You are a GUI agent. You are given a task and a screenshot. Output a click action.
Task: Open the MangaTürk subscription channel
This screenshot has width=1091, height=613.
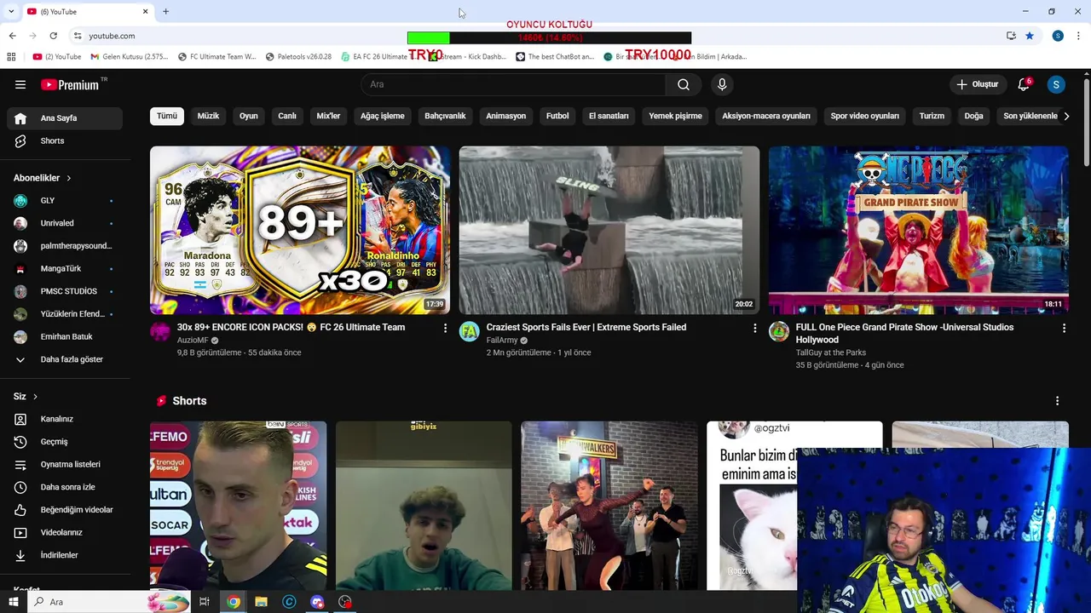65,268
